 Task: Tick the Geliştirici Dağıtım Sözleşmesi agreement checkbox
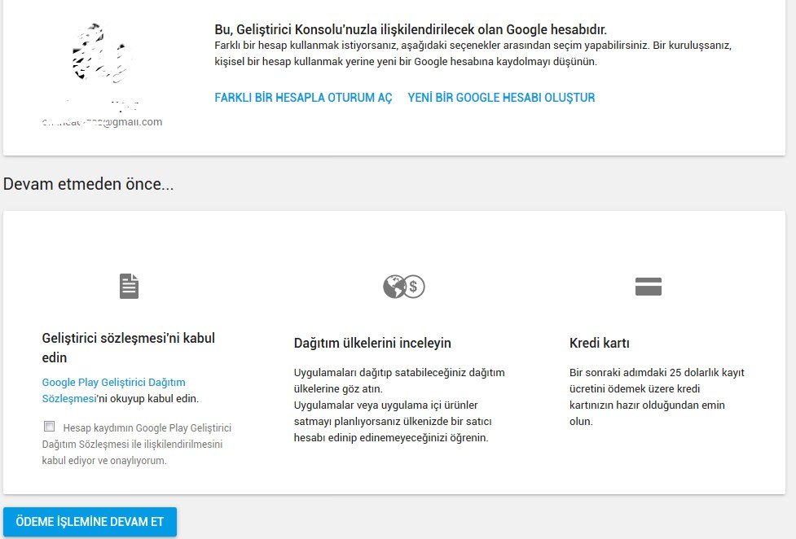(x=49, y=427)
